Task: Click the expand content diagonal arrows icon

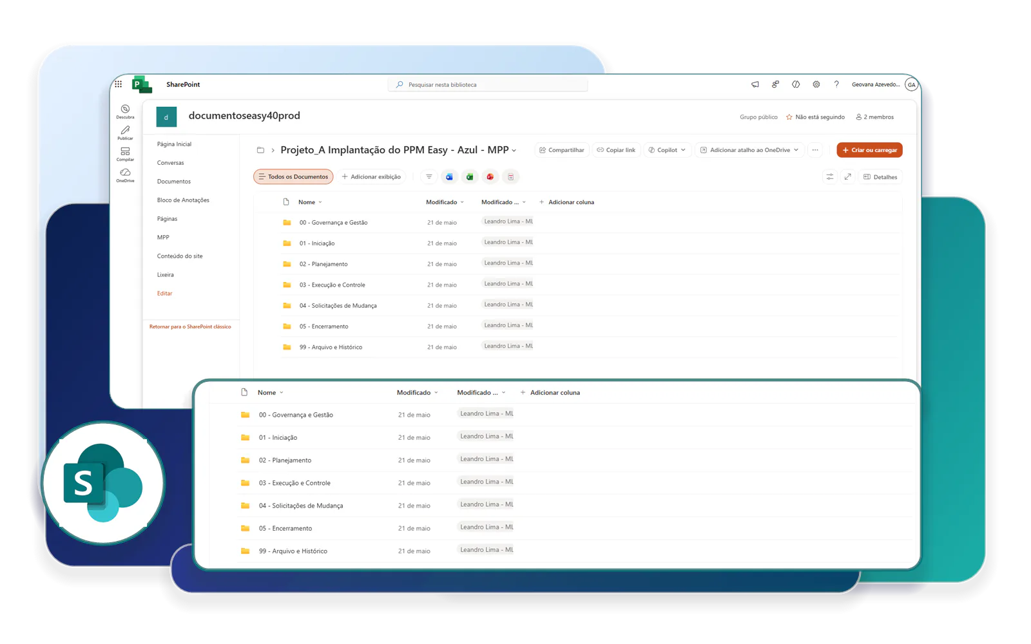Action: 848,176
